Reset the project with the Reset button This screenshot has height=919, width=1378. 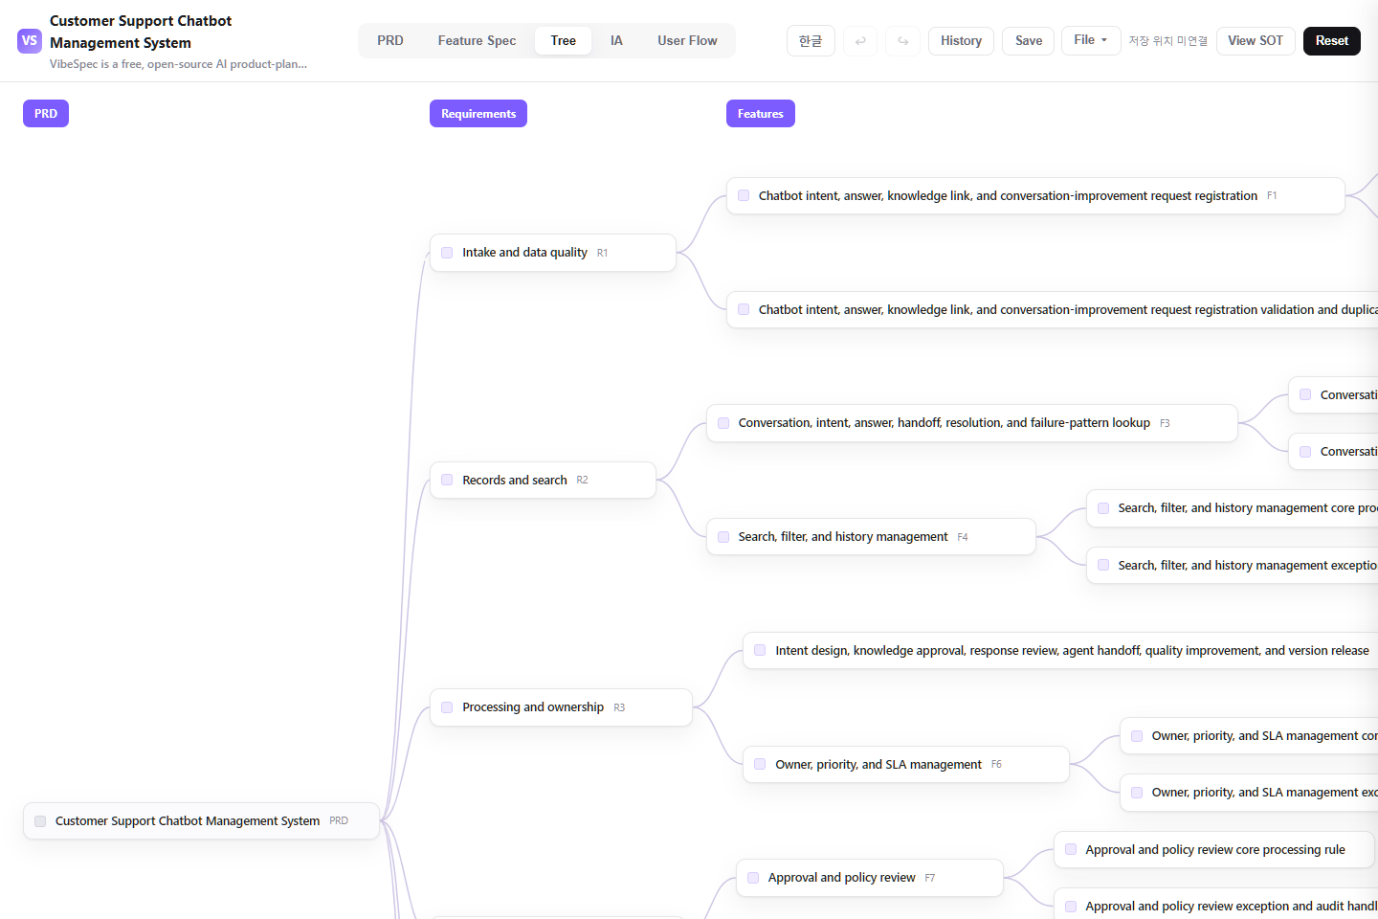point(1331,41)
